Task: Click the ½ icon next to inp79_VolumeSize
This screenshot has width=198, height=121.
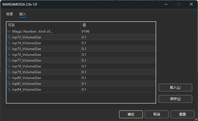Action: [x=9, y=72]
